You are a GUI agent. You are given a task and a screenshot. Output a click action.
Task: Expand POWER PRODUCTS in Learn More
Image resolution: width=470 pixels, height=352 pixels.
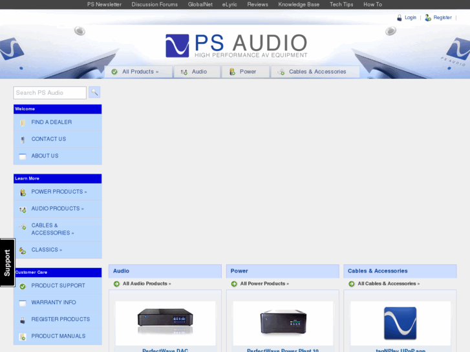[x=58, y=192]
